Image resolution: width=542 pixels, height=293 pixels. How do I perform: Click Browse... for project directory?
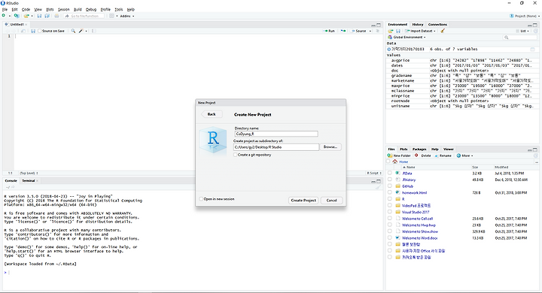click(330, 147)
